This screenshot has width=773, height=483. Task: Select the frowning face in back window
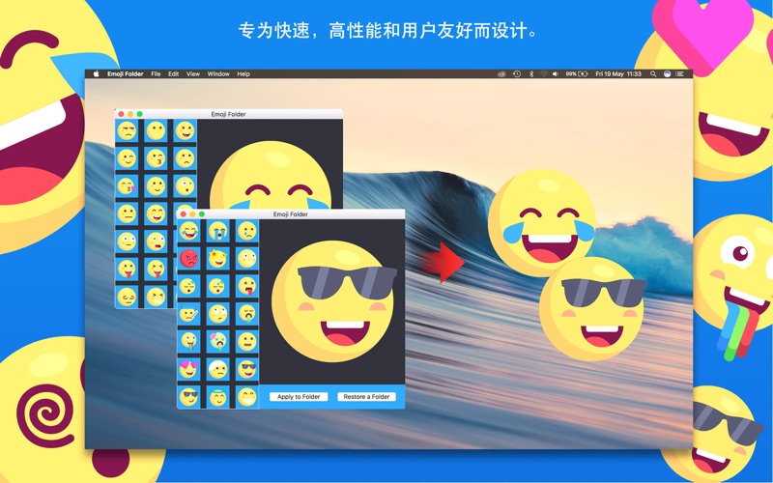[x=185, y=158]
